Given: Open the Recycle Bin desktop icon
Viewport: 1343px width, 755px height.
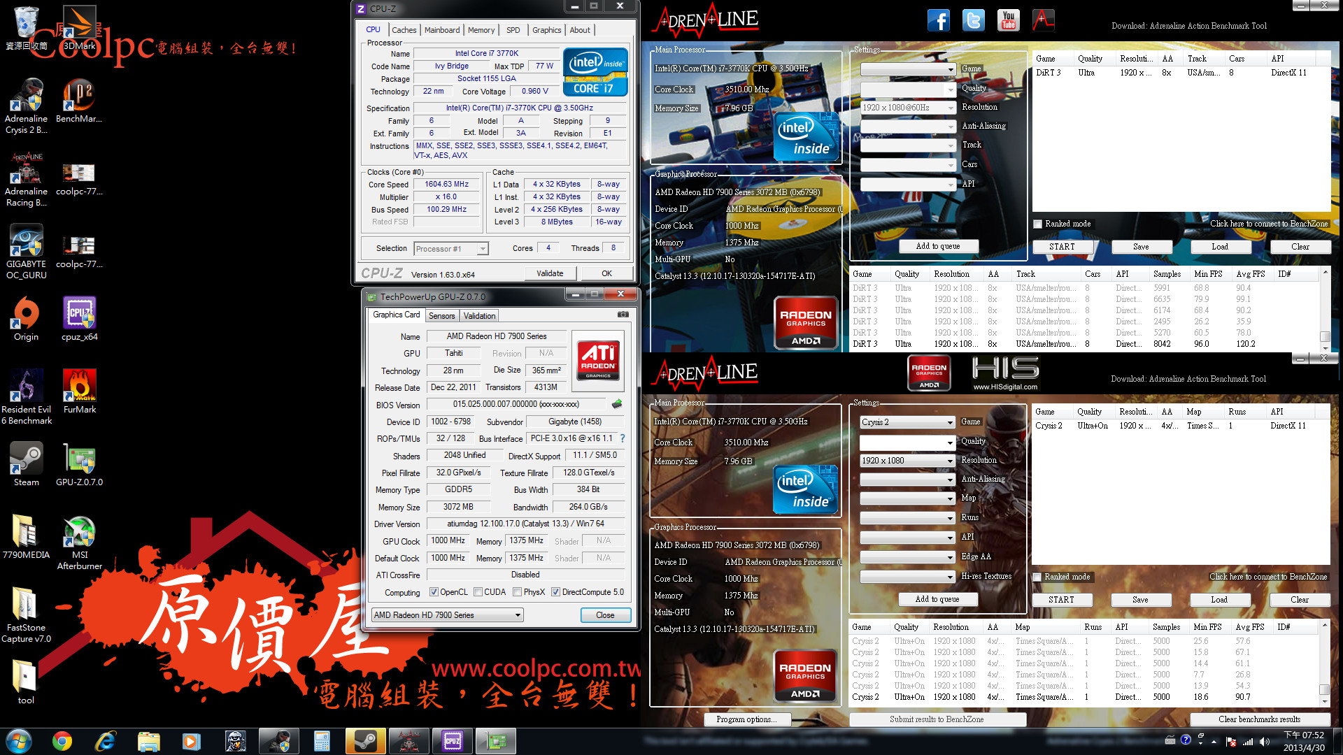Looking at the screenshot, I should point(26,29).
